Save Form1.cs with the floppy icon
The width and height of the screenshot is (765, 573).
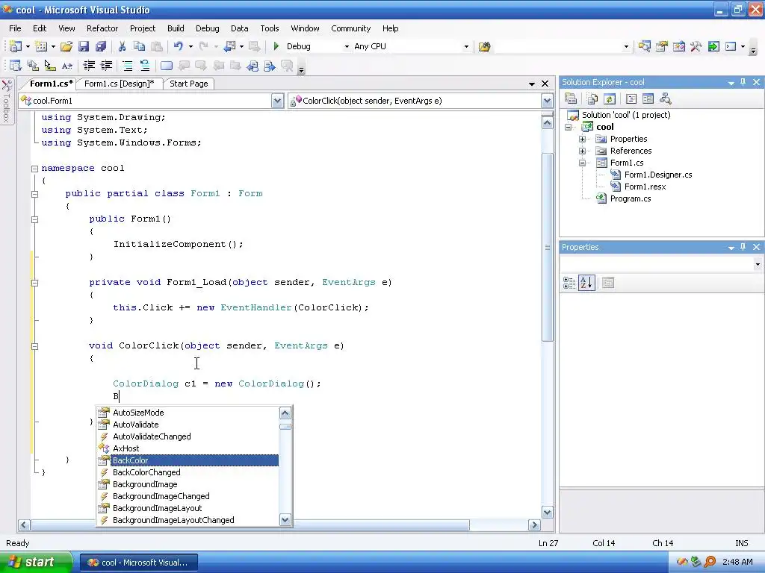[84, 46]
